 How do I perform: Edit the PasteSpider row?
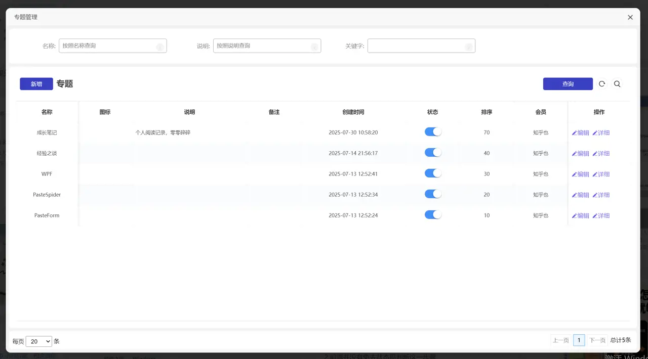click(581, 195)
